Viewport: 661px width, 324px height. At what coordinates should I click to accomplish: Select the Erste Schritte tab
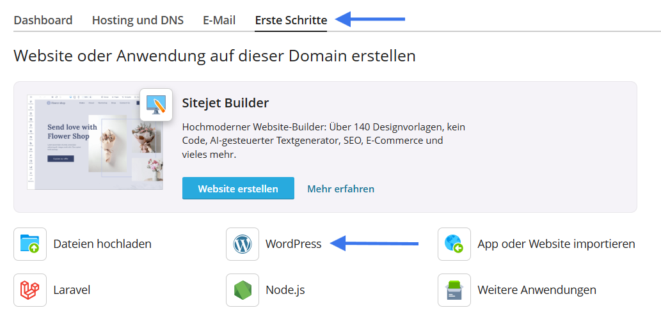[x=291, y=20]
